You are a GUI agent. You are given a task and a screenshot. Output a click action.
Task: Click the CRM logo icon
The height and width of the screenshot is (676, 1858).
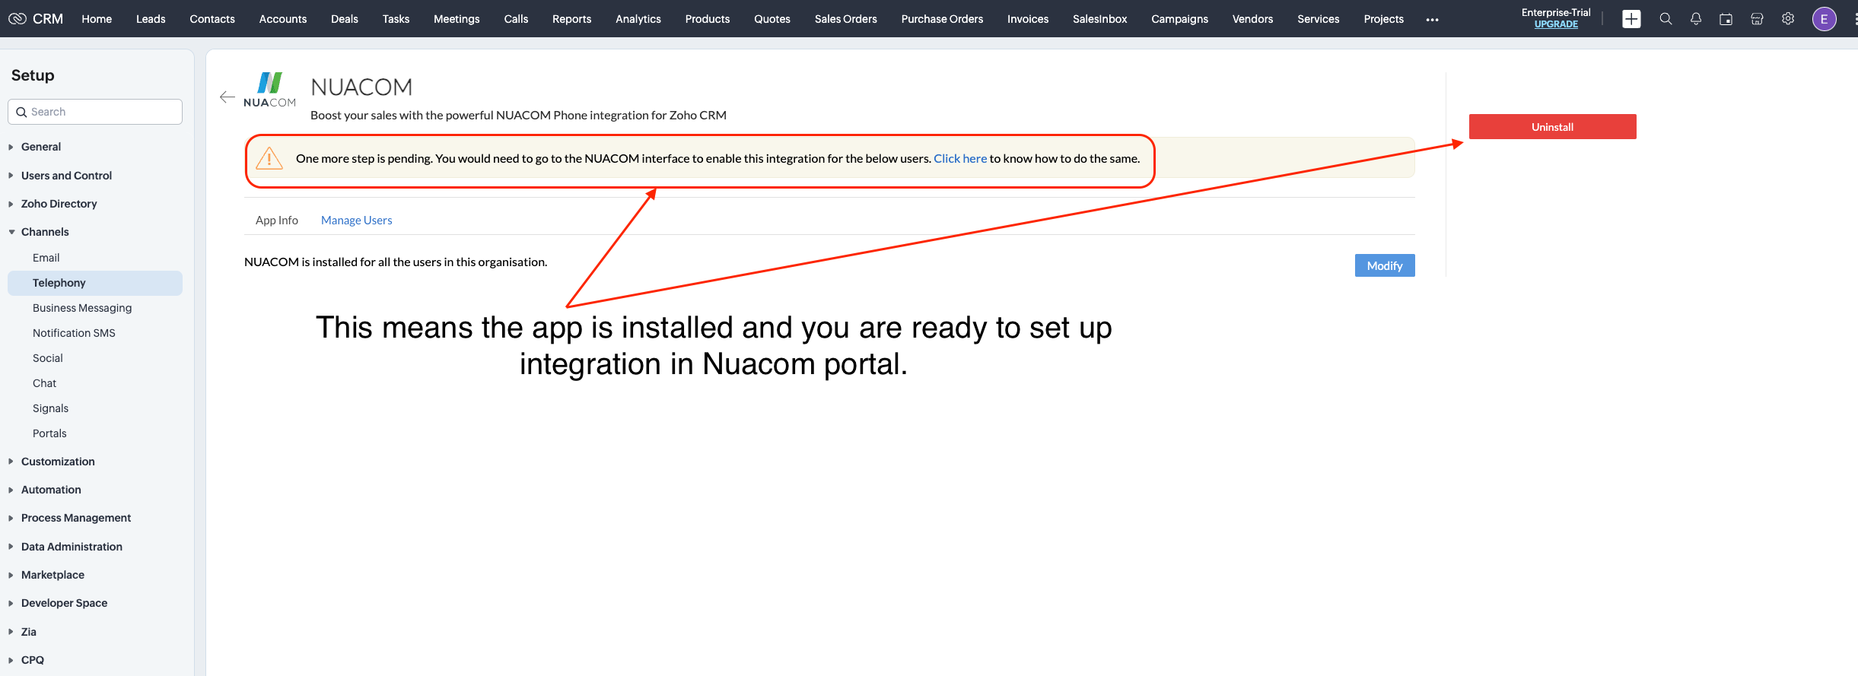pos(17,18)
